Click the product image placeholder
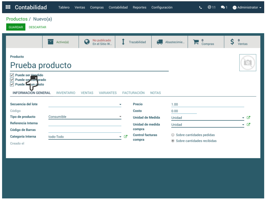266x200 pixels. 248,63
